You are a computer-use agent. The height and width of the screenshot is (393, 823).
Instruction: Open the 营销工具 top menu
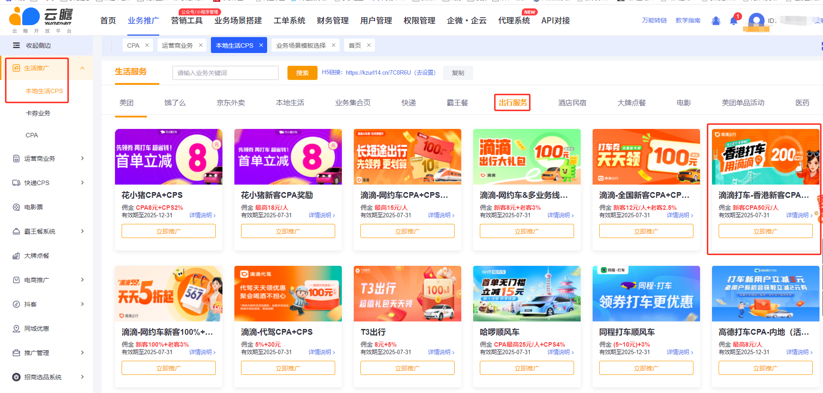point(187,21)
